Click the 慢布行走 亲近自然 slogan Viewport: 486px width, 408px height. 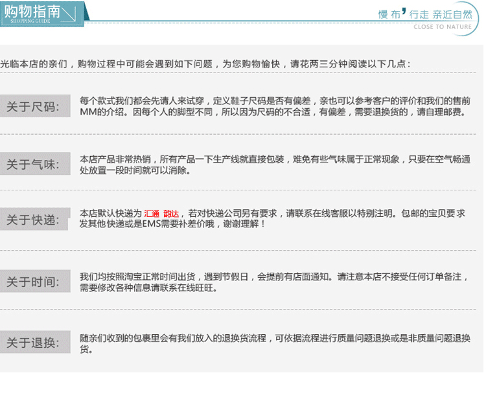click(424, 14)
